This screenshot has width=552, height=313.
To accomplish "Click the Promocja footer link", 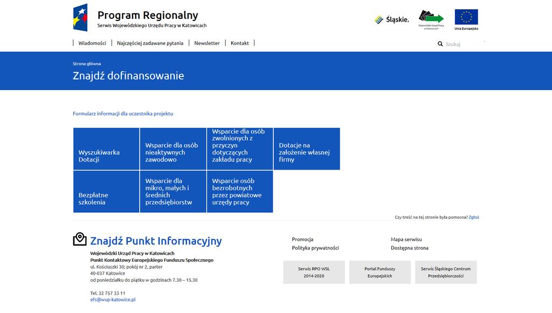I will (302, 239).
